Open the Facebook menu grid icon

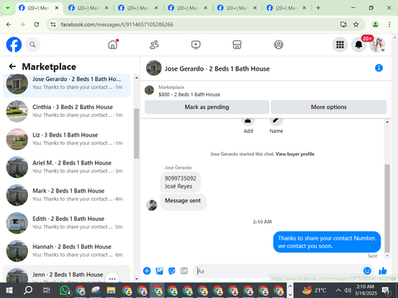coord(340,45)
